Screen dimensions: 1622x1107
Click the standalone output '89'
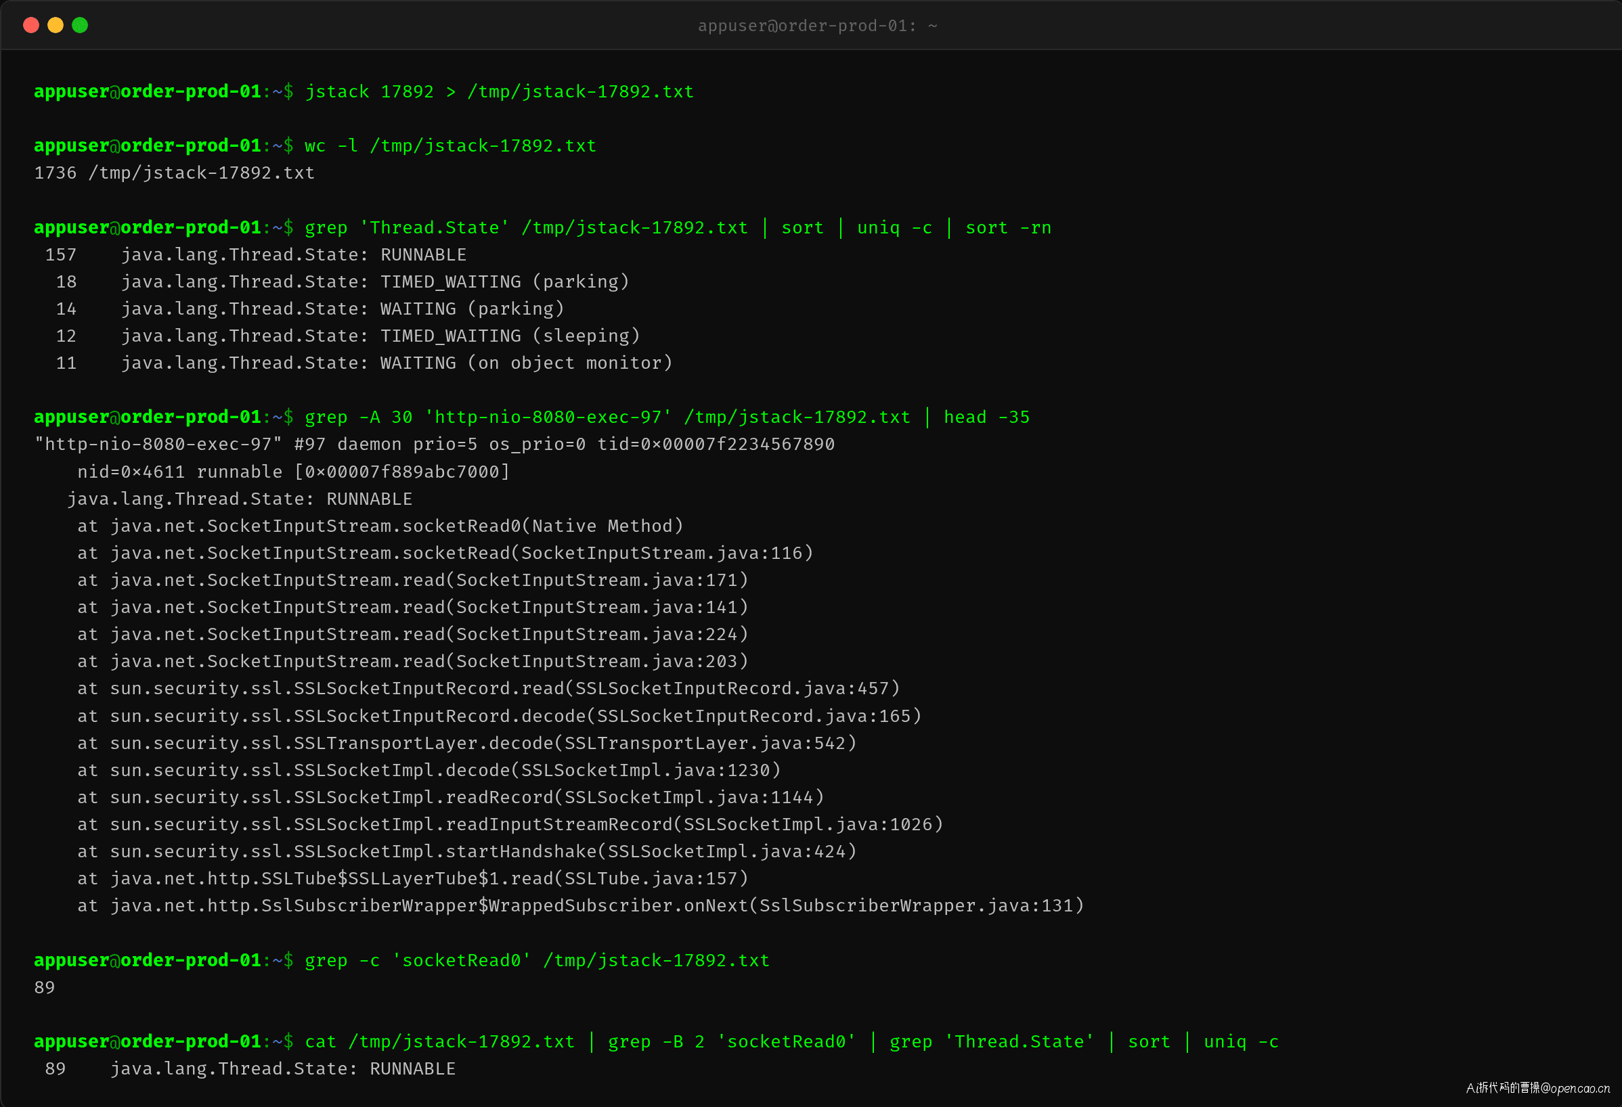pos(45,988)
